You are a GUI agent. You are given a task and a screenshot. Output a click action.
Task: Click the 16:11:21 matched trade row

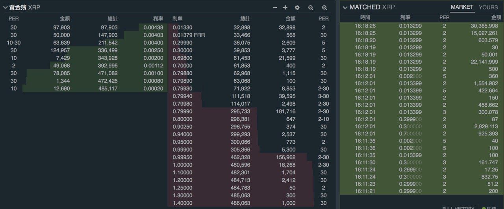(x=422, y=191)
